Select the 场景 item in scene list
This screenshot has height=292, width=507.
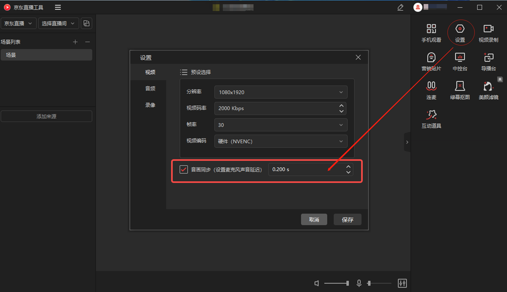(x=47, y=55)
